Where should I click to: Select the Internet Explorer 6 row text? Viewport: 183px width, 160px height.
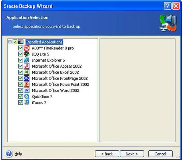[x=48, y=60]
